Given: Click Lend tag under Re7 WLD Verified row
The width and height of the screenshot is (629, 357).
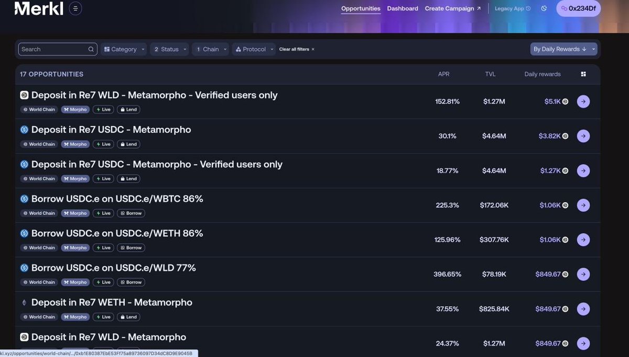Looking at the screenshot, I should [128, 110].
